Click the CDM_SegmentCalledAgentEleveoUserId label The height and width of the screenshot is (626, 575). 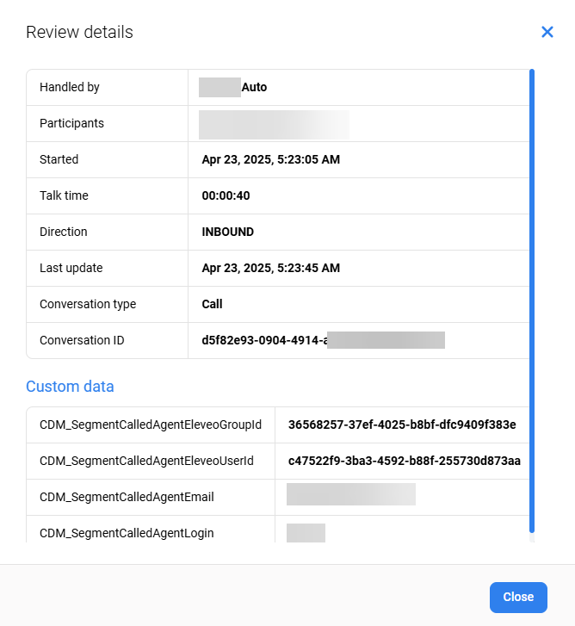click(x=146, y=461)
